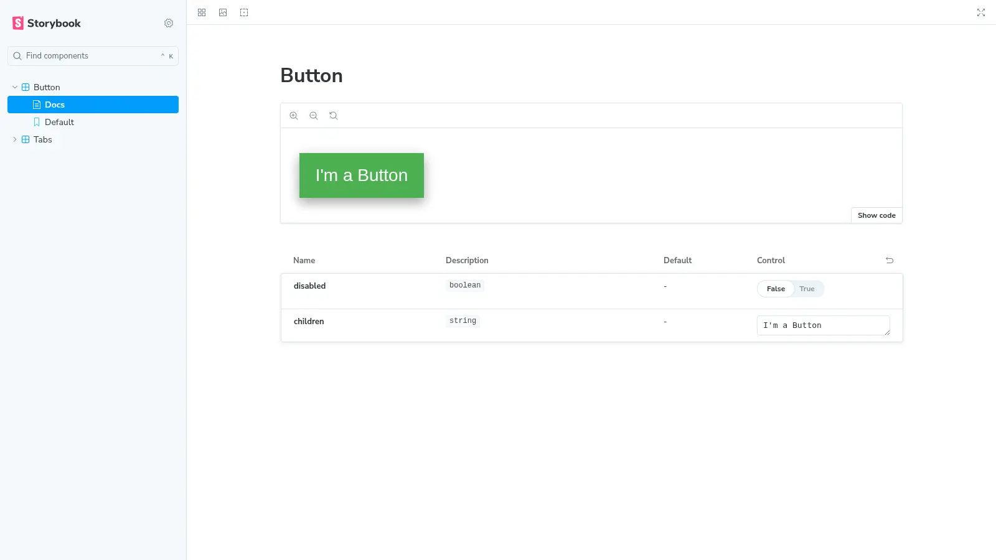Reset zoom on the preview canvas
Viewport: 996px width, 560px height.
(334, 116)
